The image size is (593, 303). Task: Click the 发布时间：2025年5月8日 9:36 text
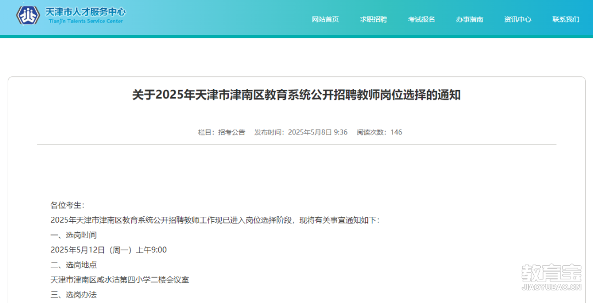301,132
